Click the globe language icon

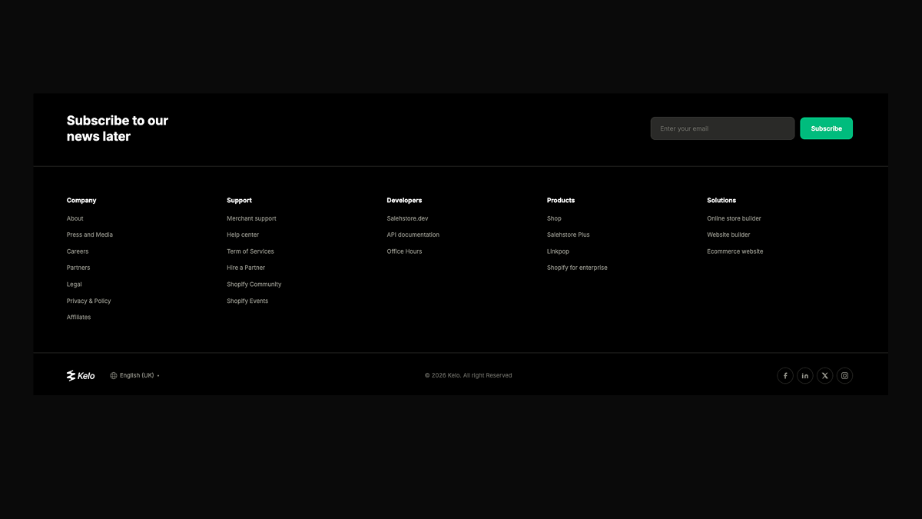[113, 375]
